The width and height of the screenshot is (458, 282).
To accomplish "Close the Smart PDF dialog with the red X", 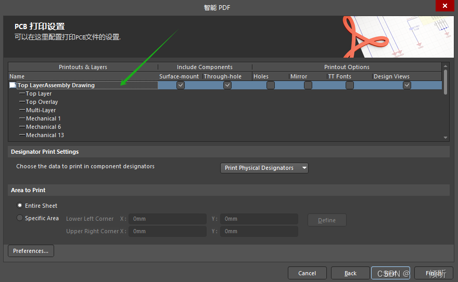I will 444,6.
